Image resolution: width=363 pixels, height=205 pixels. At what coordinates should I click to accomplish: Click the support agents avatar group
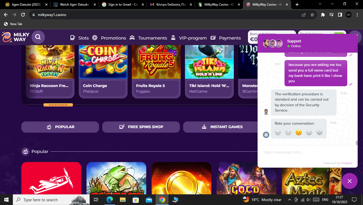click(273, 44)
